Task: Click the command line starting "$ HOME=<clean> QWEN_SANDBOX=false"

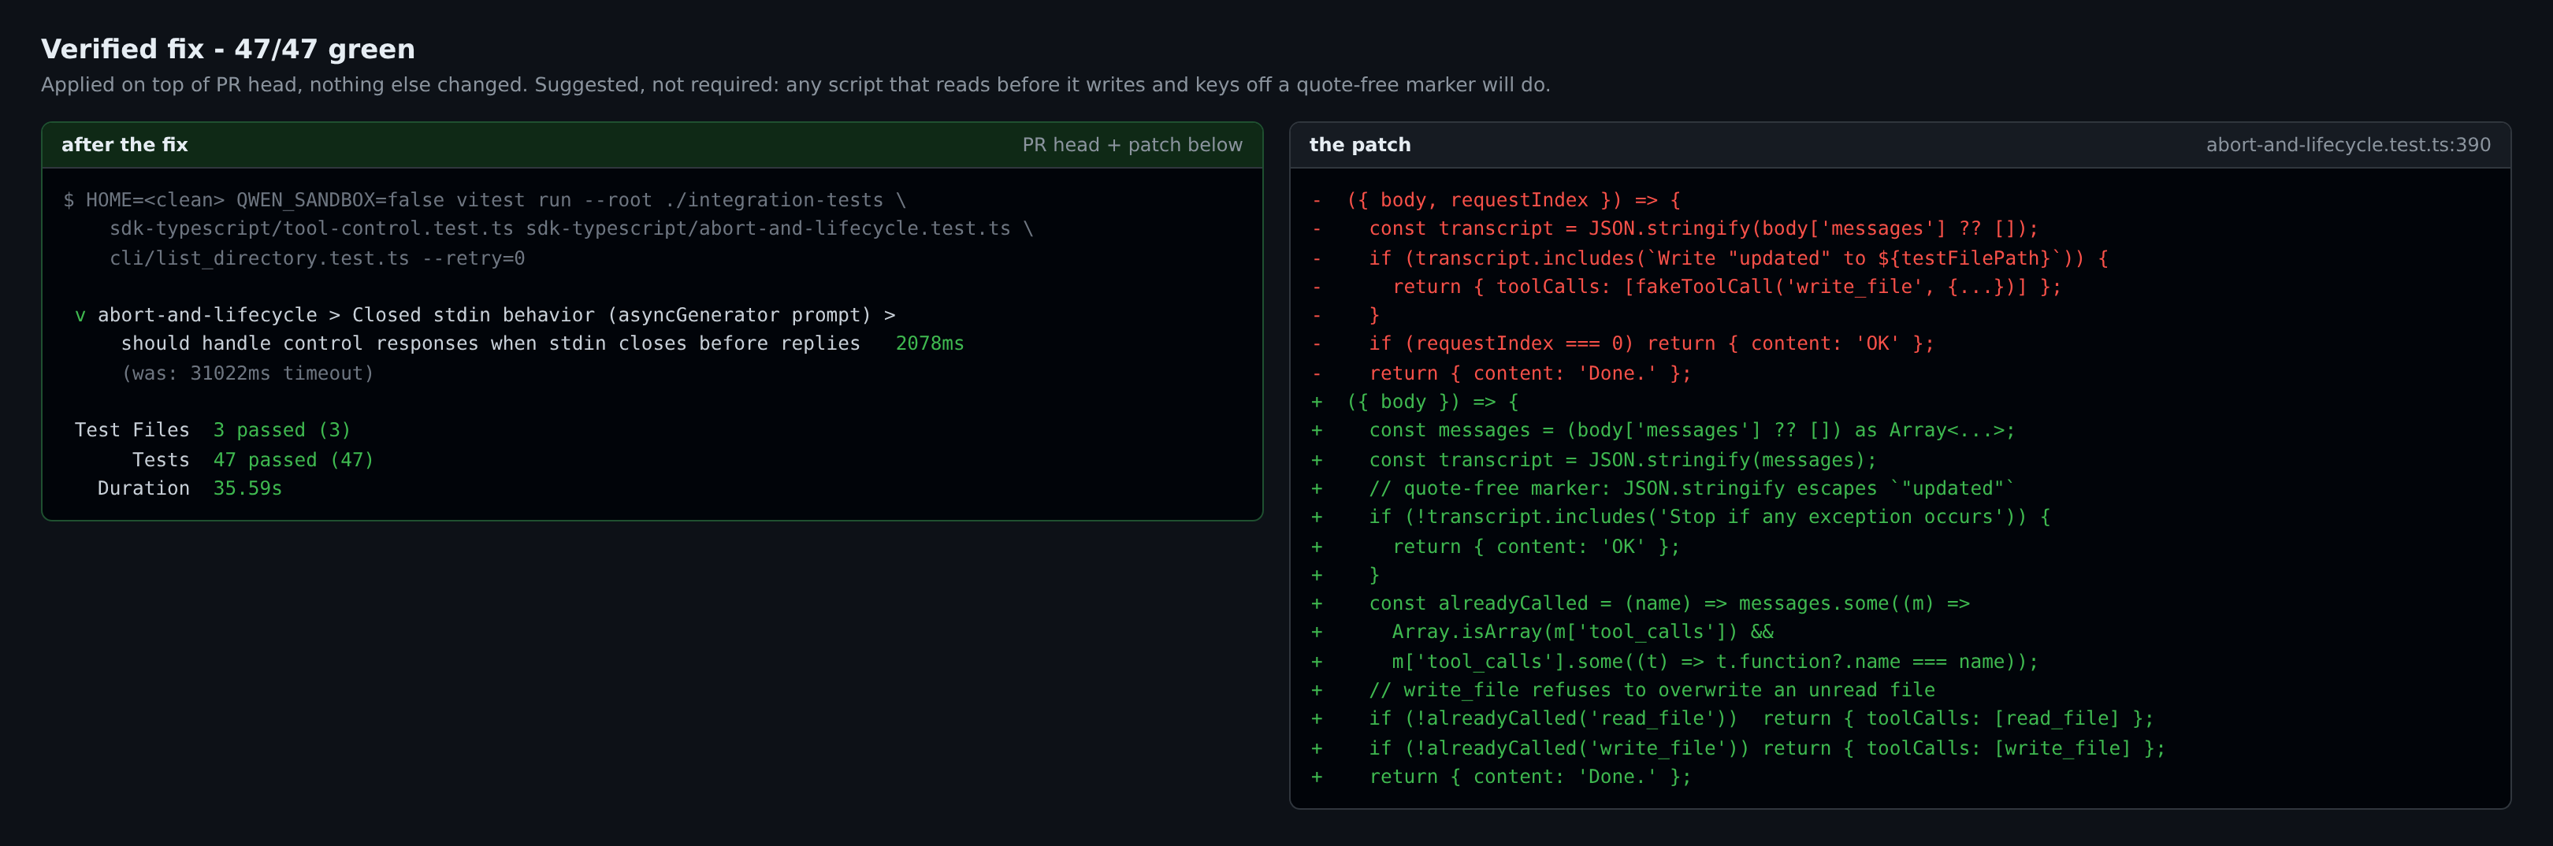Action: (485, 200)
